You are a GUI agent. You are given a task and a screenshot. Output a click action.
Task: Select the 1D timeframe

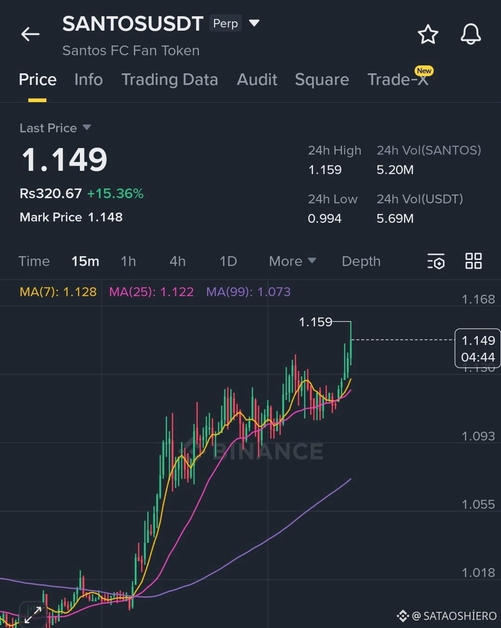pyautogui.click(x=228, y=261)
